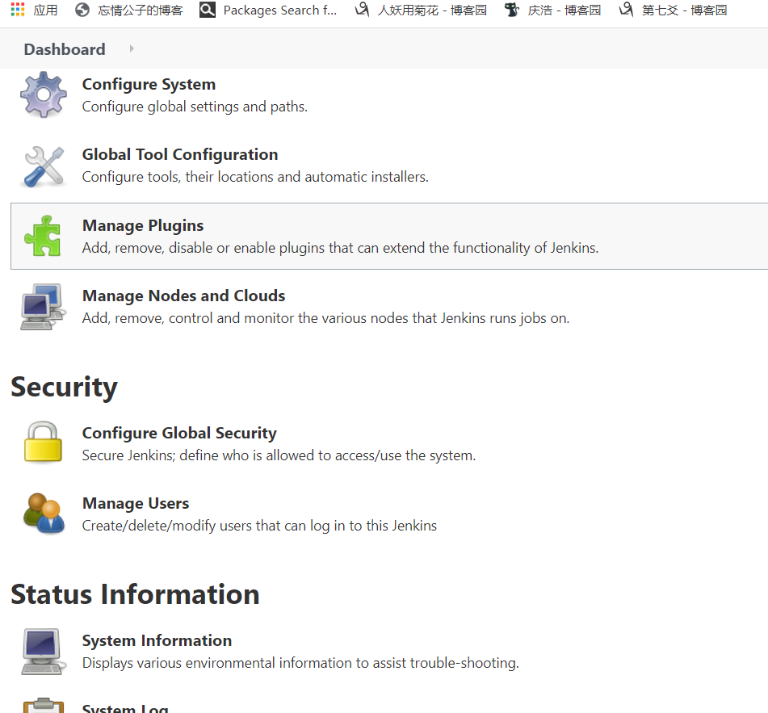Click text 'Configure global settings and paths.'
This screenshot has height=713, width=768.
coord(195,107)
